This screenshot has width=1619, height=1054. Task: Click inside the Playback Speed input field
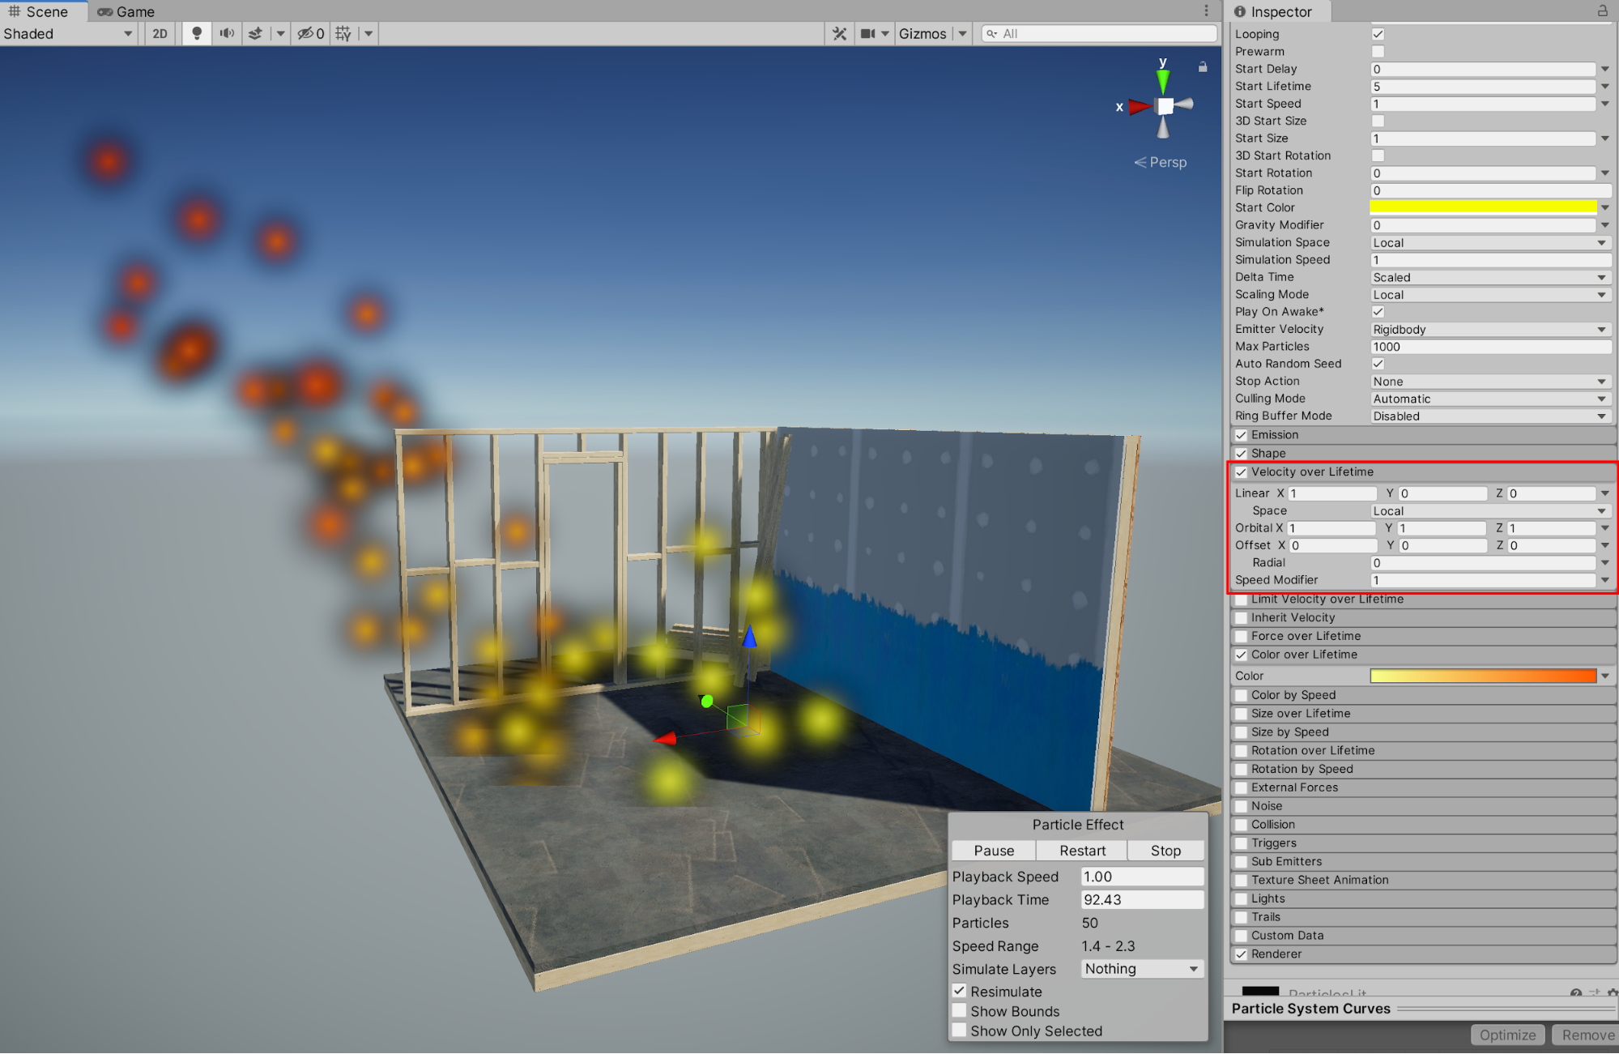[1141, 876]
